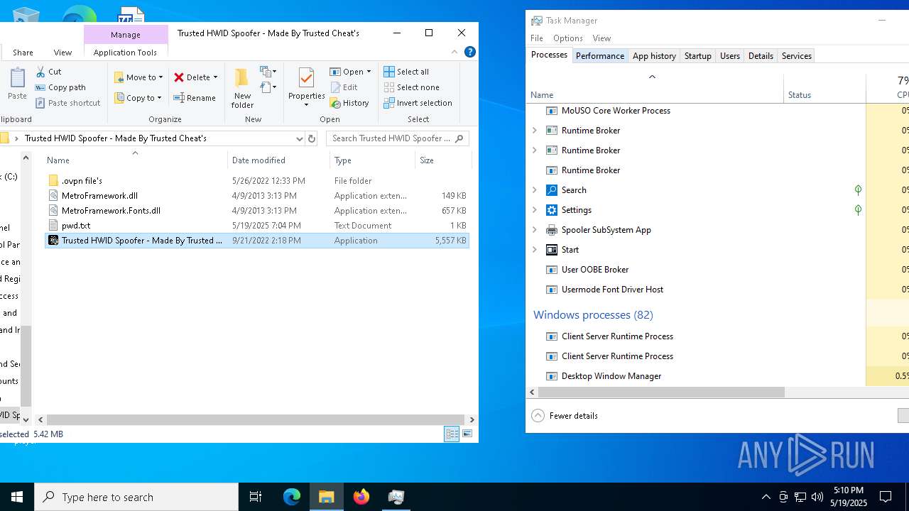Click File Explorer icon in the taskbar
909x511 pixels.
click(327, 497)
